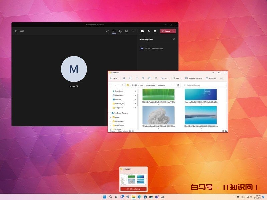Click 'mvo' in the address breadcrumb
The height and width of the screenshot is (200, 267).
click(x=141, y=85)
